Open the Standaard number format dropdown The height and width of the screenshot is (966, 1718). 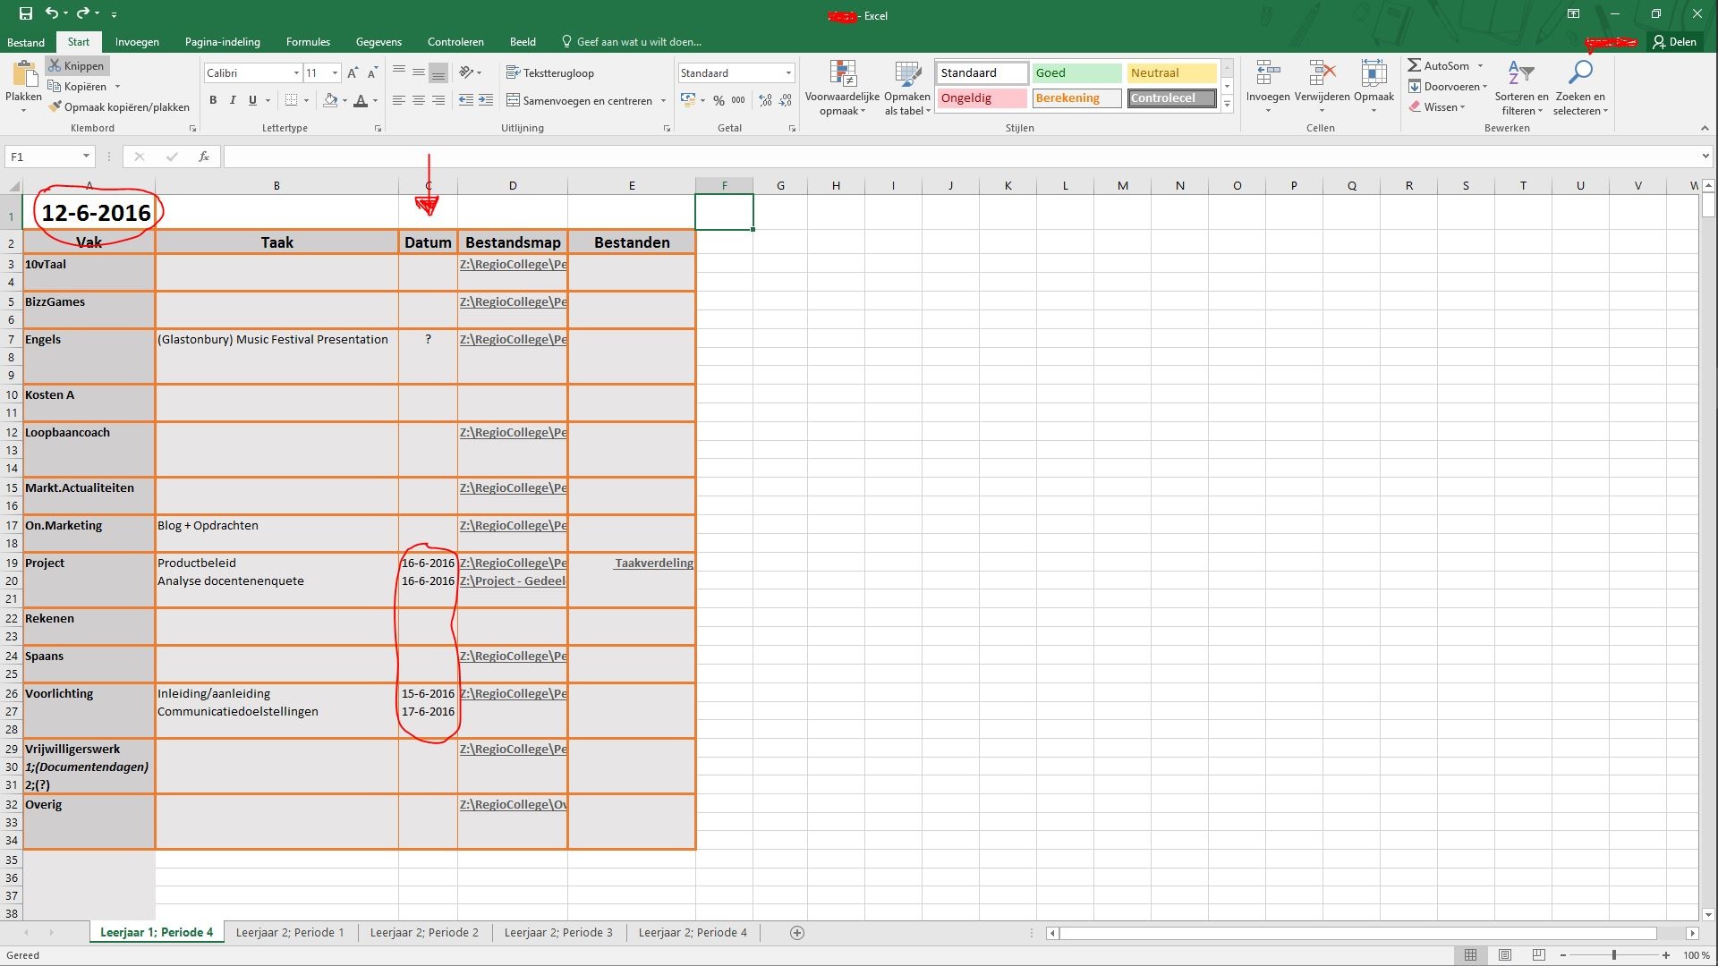tap(787, 72)
